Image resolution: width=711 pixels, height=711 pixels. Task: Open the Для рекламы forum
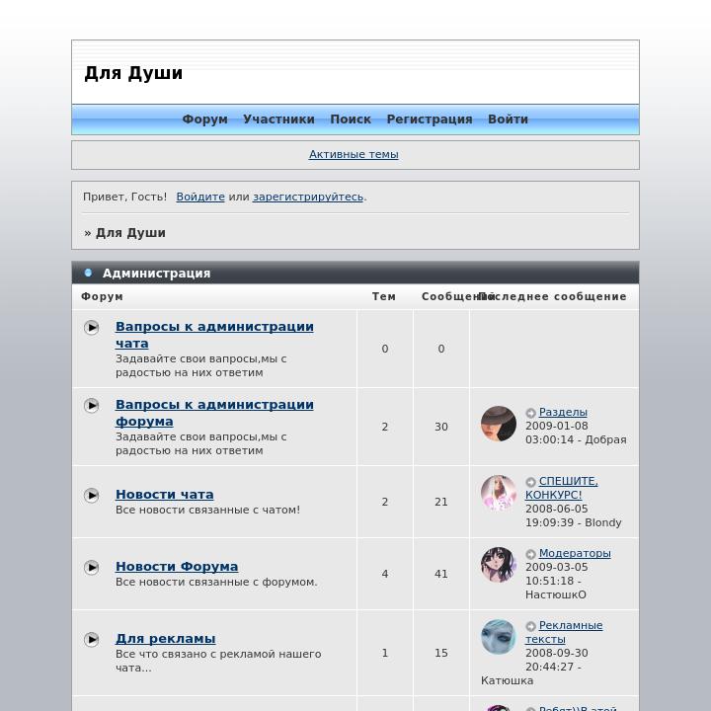[x=166, y=639]
